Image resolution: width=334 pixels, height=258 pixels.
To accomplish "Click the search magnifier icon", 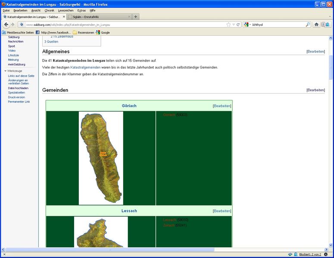I will point(308,25).
